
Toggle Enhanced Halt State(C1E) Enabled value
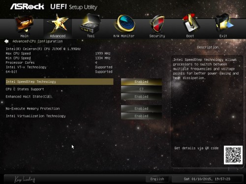pyautogui.click(x=141, y=97)
